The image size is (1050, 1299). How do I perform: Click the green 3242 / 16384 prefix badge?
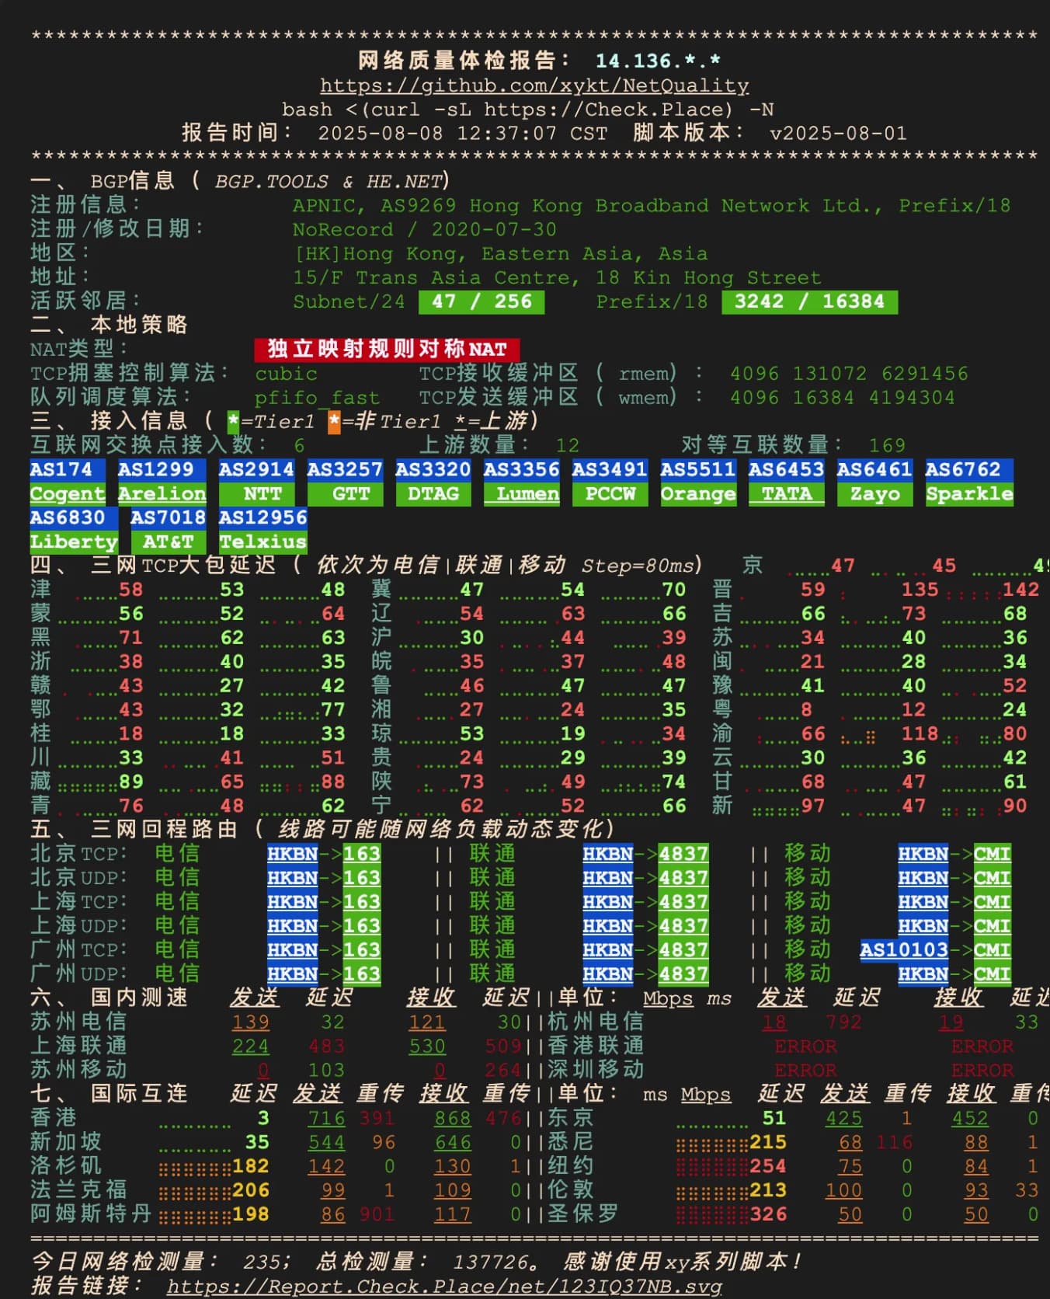809,301
